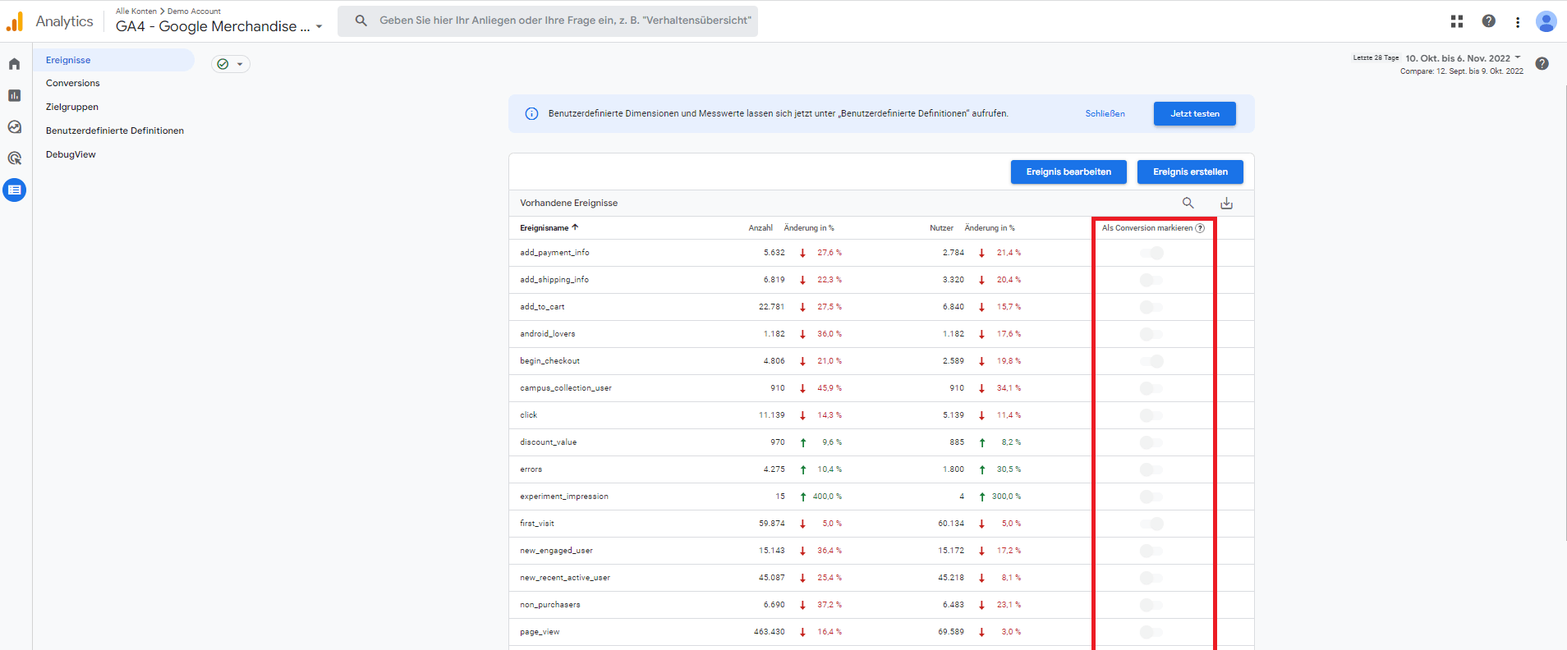
Task: Click the sort arrow beside Ereignisname
Action: (x=575, y=227)
